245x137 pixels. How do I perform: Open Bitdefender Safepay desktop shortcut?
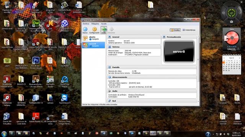pyautogui.click(x=7, y=100)
